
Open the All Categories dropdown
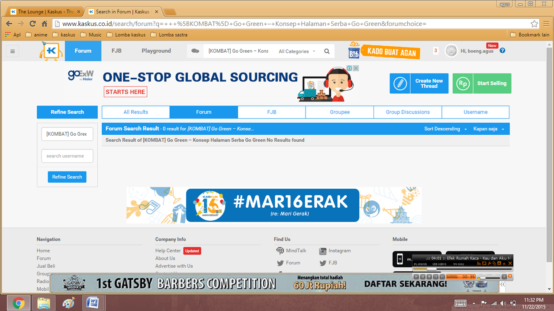tap(297, 51)
